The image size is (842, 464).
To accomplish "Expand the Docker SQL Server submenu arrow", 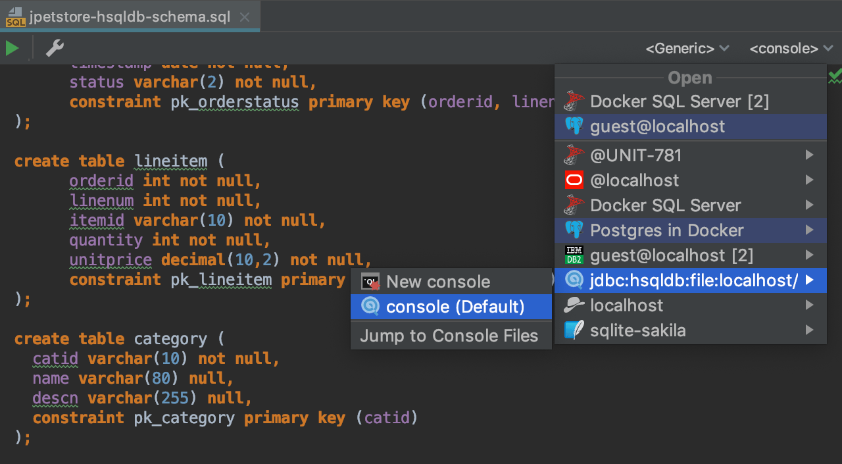I will pos(810,205).
